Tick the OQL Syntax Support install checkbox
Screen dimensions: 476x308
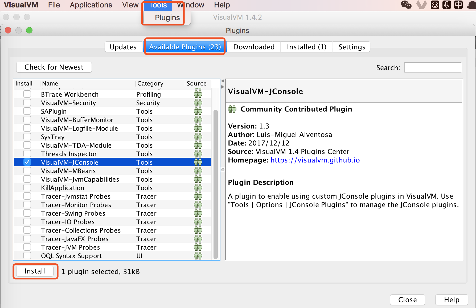pos(27,256)
